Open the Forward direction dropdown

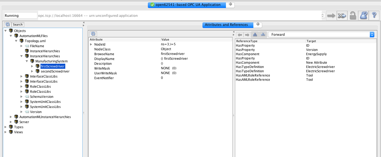click(x=372, y=34)
